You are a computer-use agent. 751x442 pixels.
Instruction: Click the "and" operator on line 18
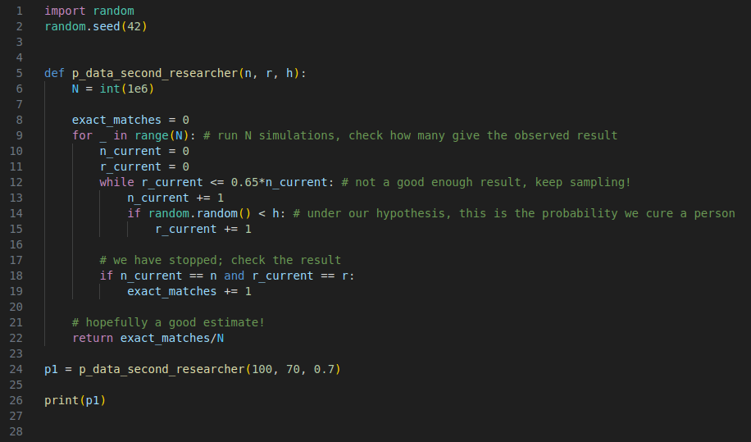[x=234, y=276]
